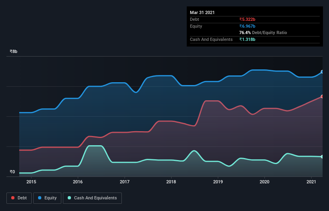The height and width of the screenshot is (211, 329).
Task: Click the 2021 x-axis label
Action: coord(311,182)
